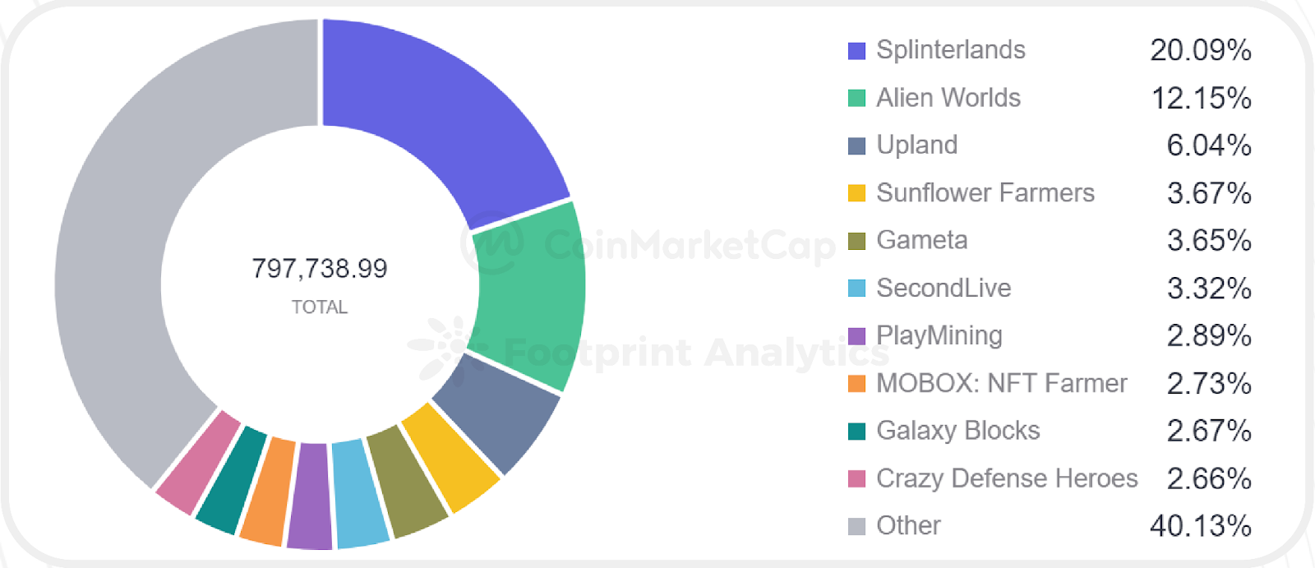Screen dimensions: 1315x568
Task: Click the SecondLive legend label
Action: 944,288
